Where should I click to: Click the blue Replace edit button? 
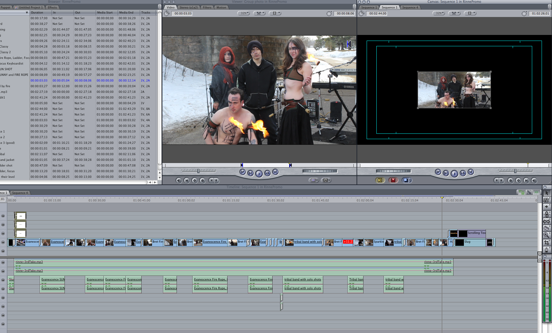(x=406, y=180)
